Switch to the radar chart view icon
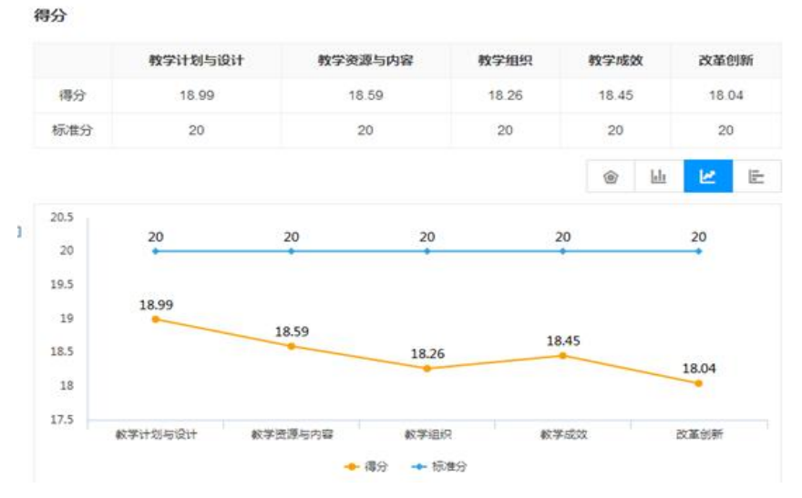 [611, 177]
